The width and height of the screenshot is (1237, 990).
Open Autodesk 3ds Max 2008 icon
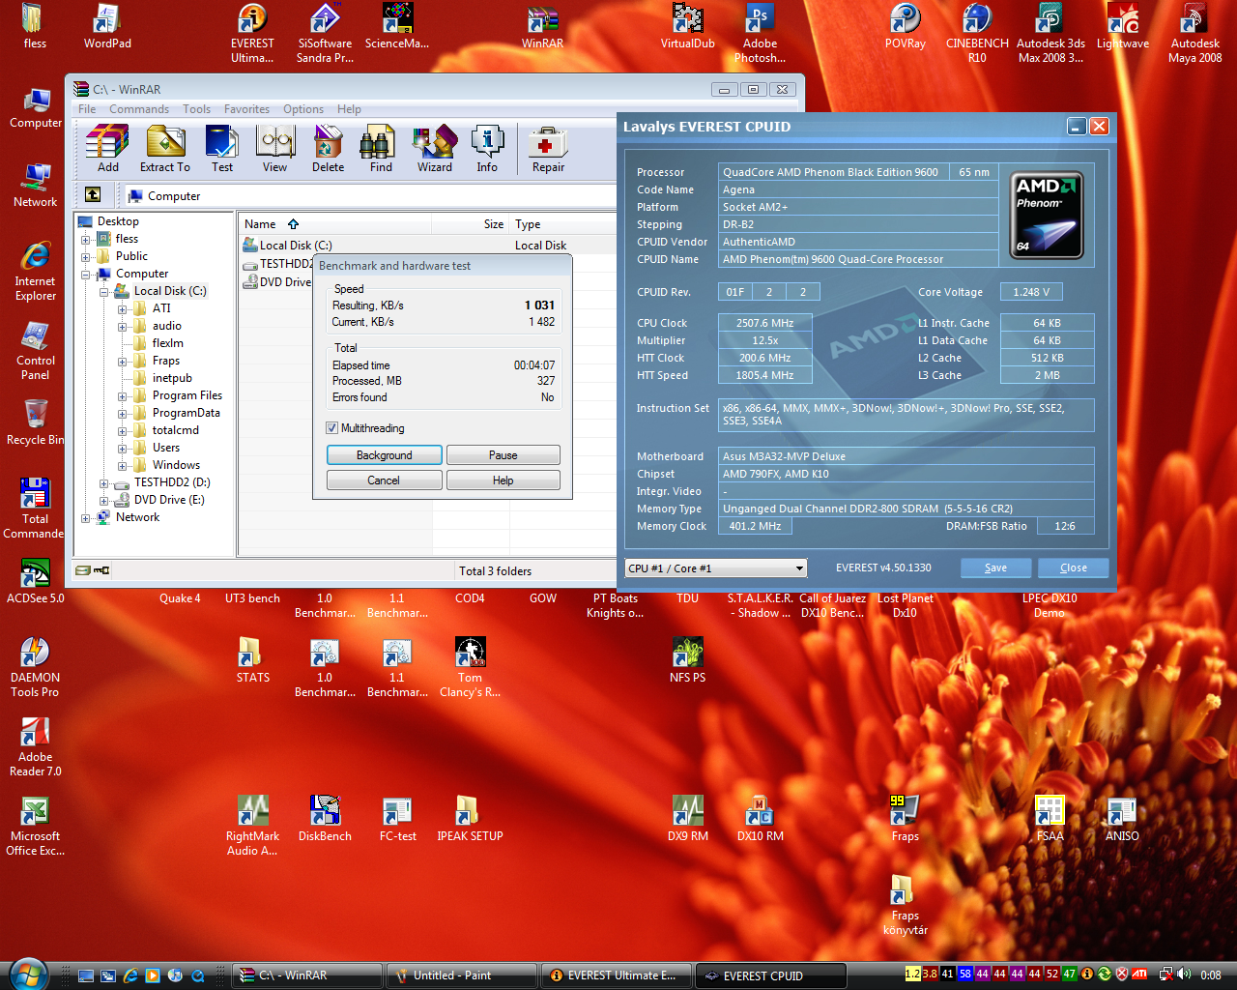tap(1050, 33)
